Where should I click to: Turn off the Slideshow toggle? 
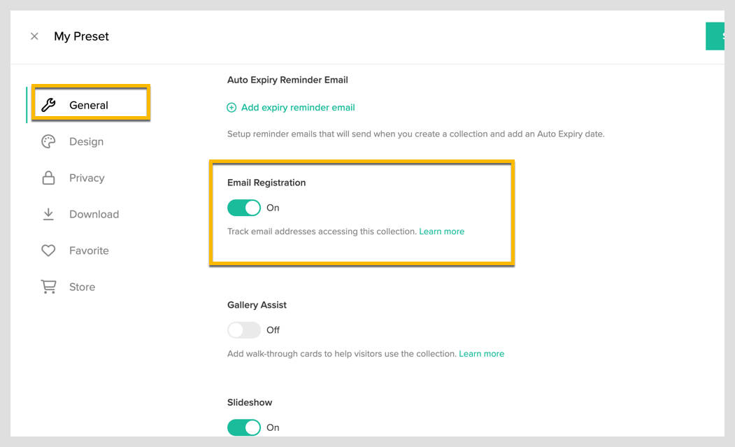[x=244, y=427]
